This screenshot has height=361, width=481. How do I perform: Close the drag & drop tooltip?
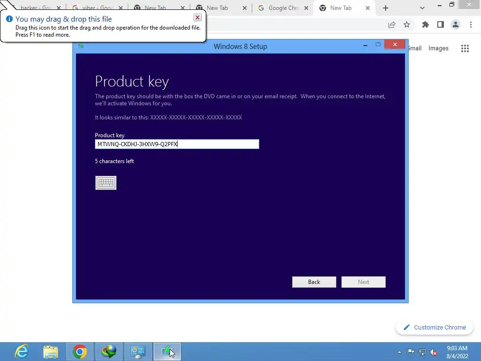point(198,17)
